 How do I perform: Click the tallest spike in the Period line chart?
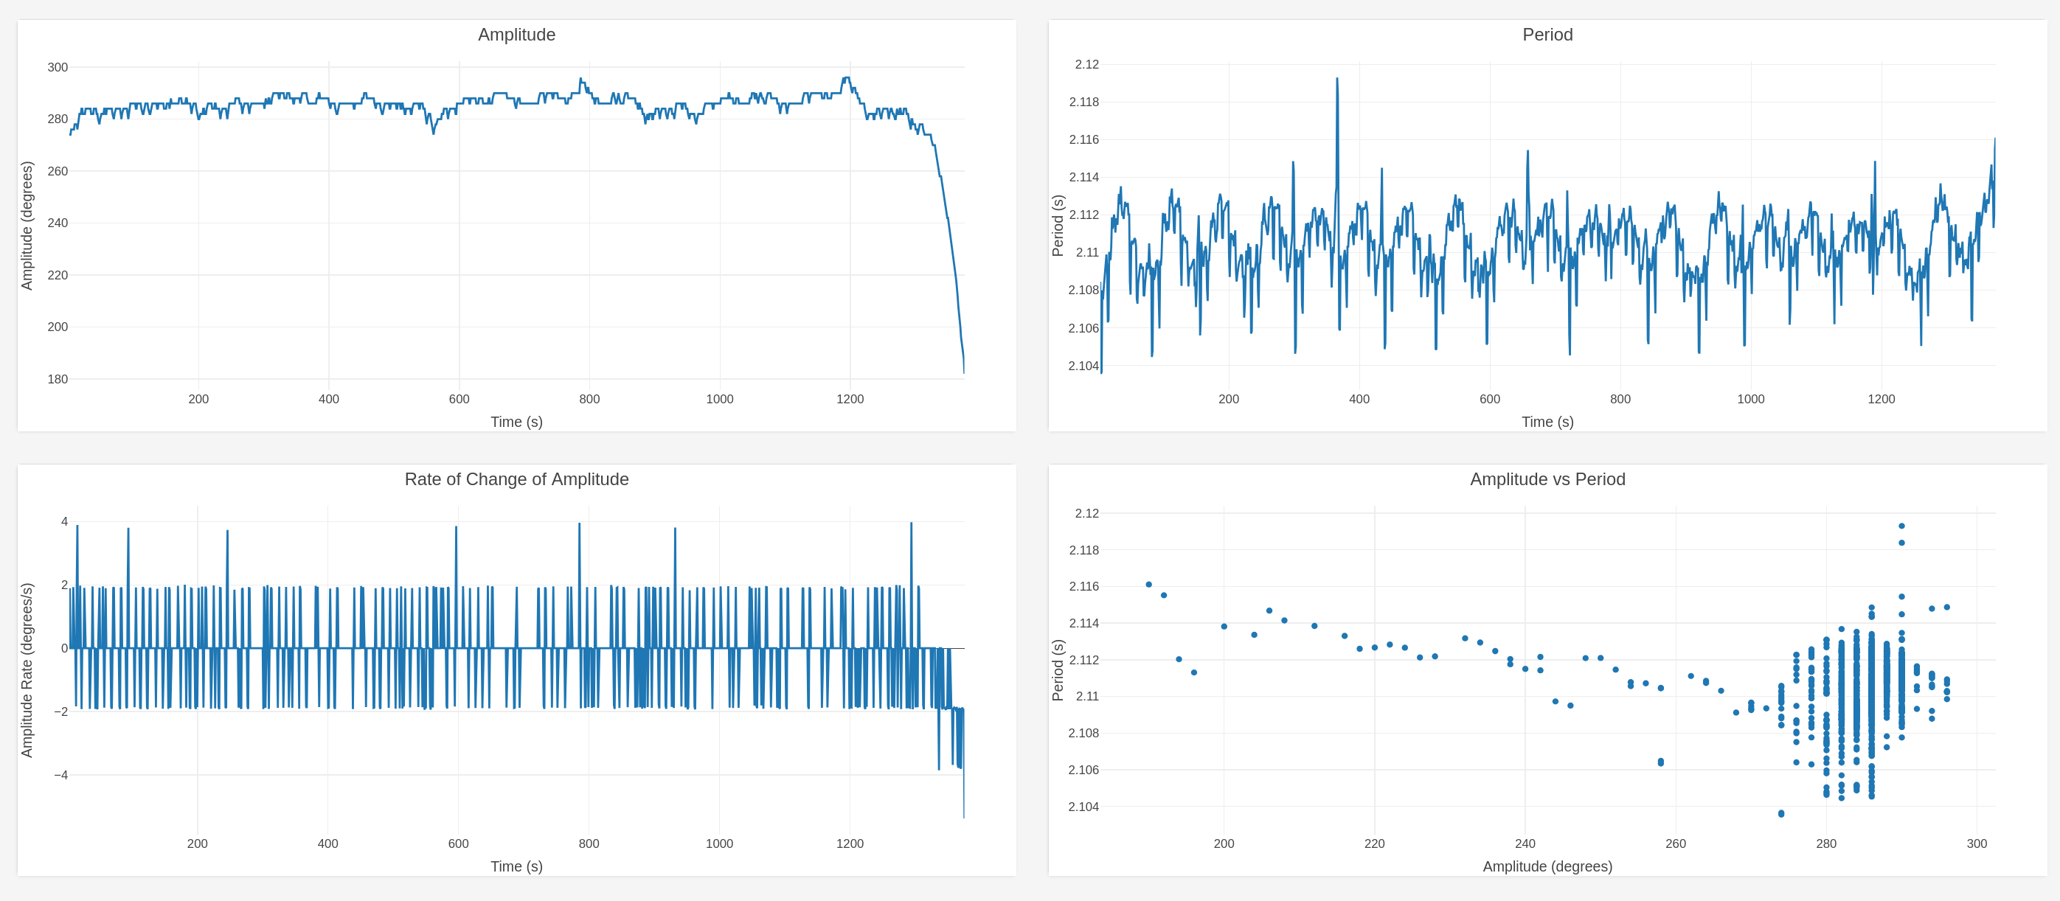[1336, 80]
